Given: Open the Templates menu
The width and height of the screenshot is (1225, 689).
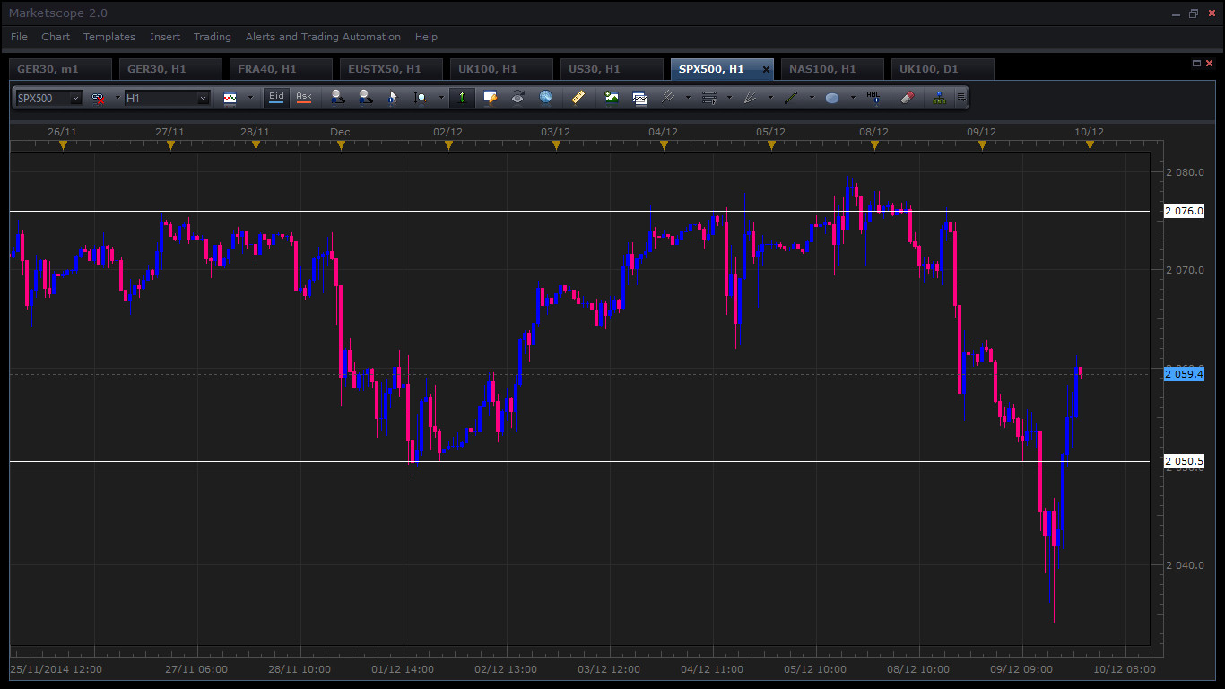Looking at the screenshot, I should point(109,37).
